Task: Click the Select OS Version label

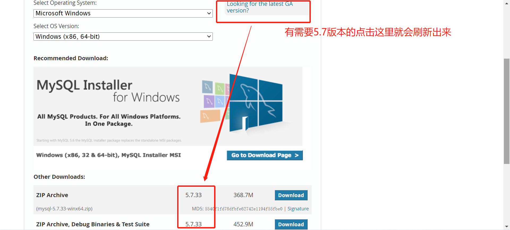Action: tap(56, 26)
